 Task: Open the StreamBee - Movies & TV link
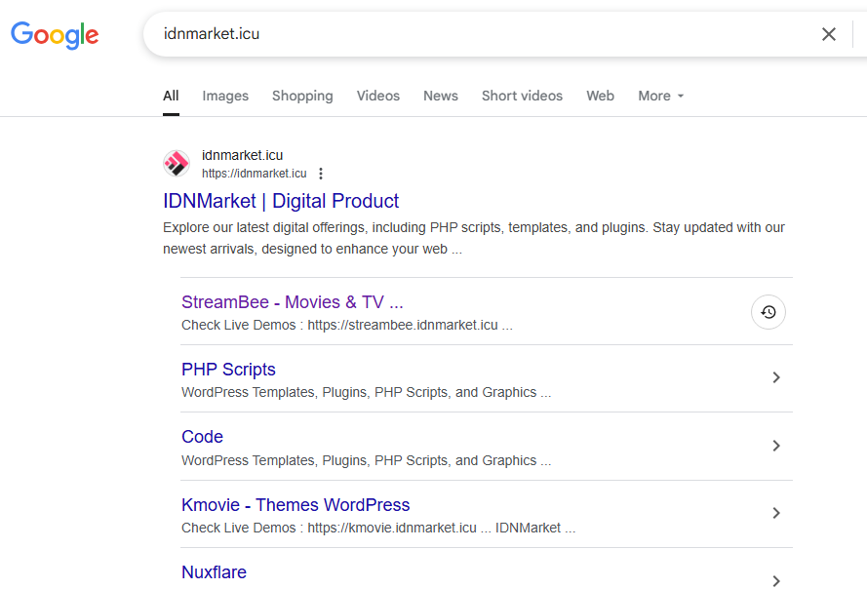(x=293, y=302)
